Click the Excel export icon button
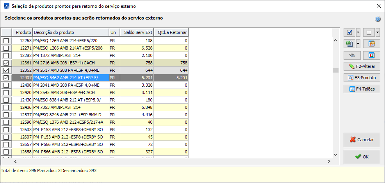The image size is (385, 183). click(x=349, y=44)
